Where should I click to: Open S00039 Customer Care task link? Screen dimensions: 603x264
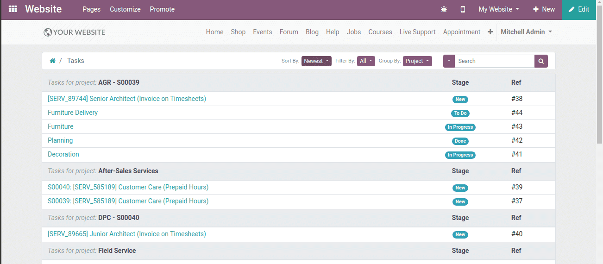128,201
